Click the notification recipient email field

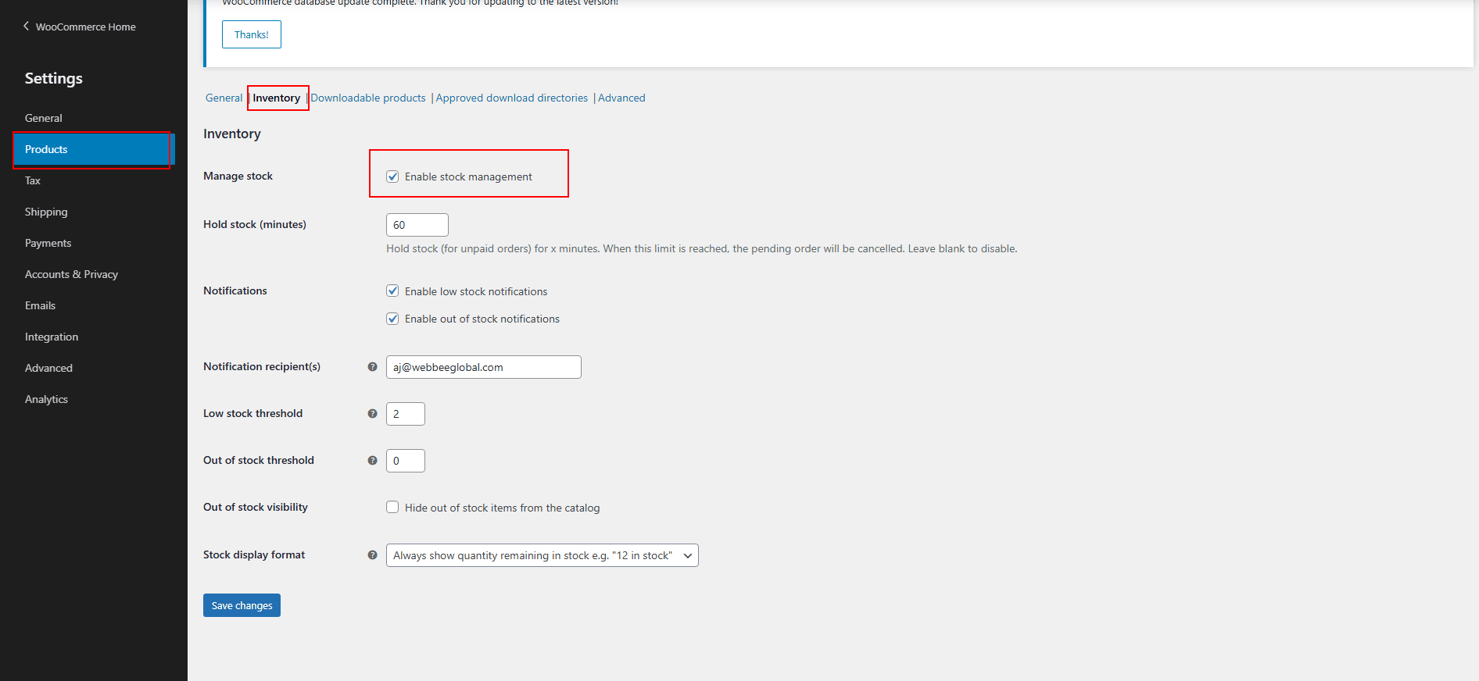(483, 367)
